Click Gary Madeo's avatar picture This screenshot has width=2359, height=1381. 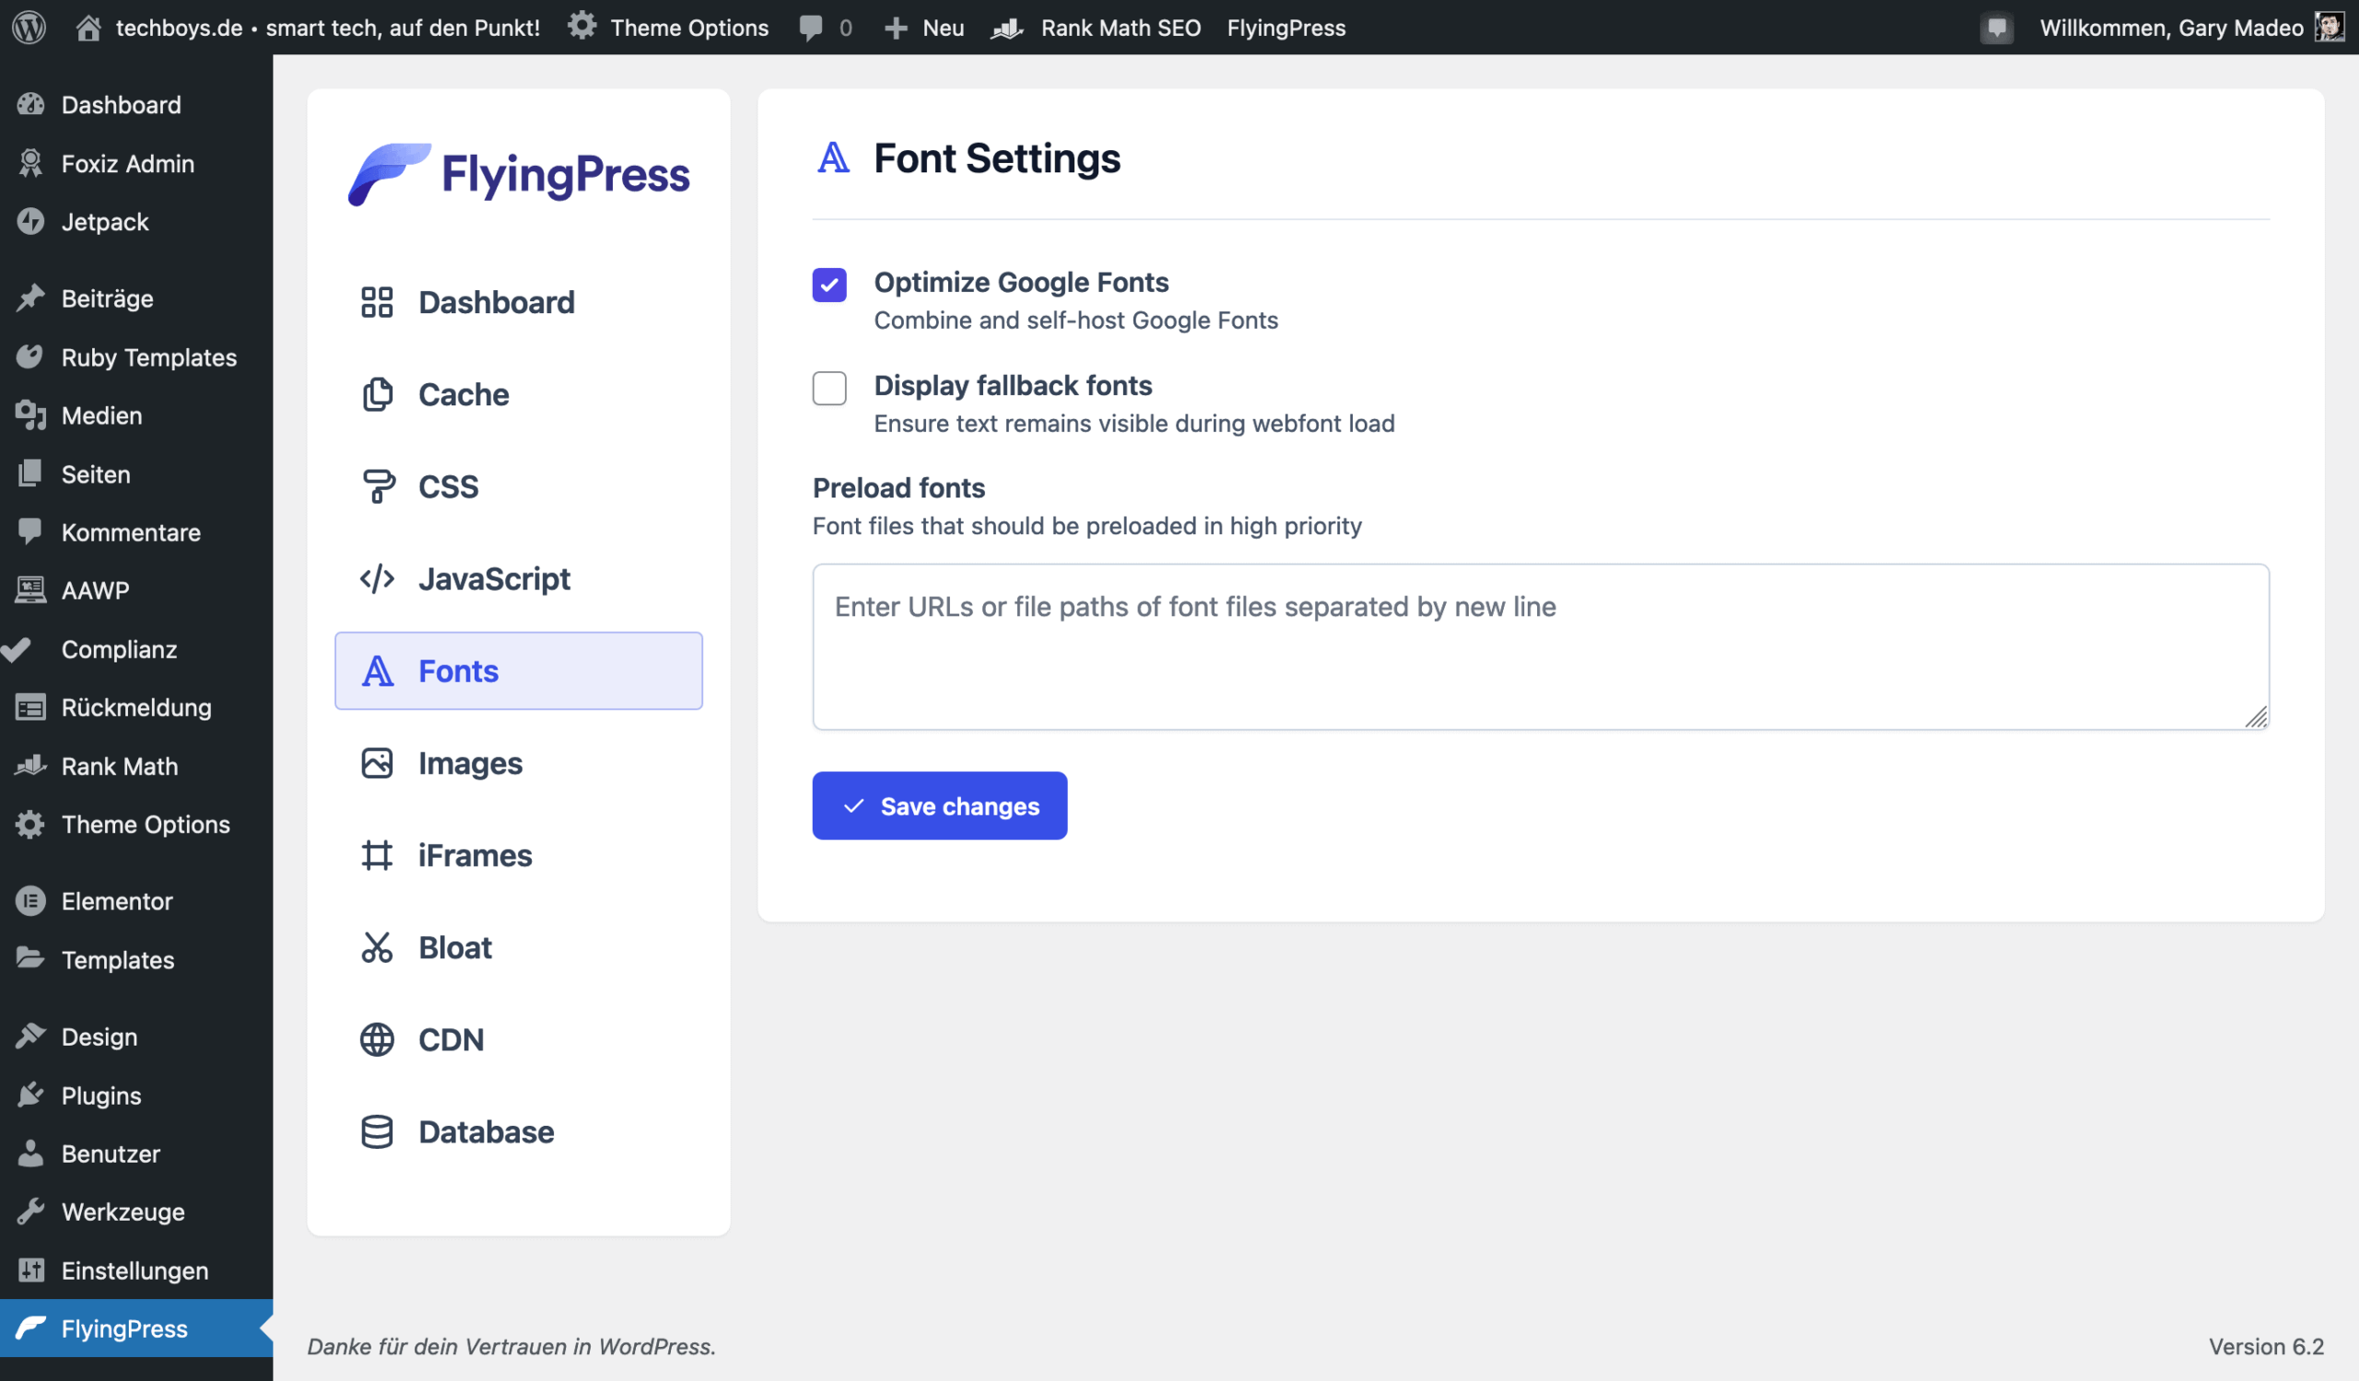2329,27
